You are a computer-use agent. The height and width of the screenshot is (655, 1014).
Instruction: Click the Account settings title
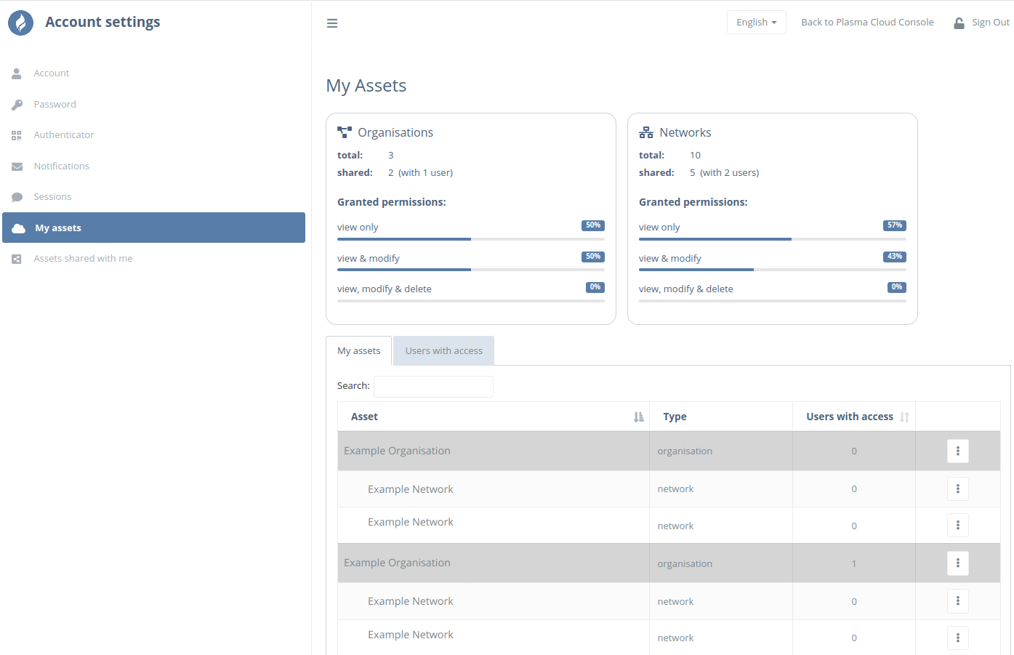pos(102,22)
